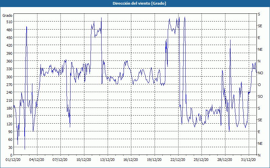Viewport: 270px width, 168px height.
Task: Select the date label 22/12/20
Action: pos(178,160)
